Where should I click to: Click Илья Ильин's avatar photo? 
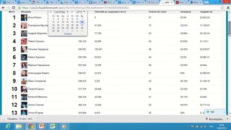pyautogui.click(x=24, y=18)
